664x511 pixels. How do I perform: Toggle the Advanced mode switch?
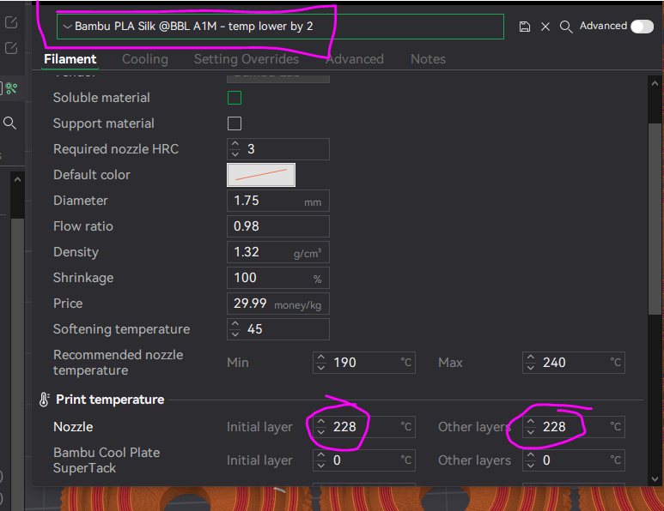coord(642,27)
